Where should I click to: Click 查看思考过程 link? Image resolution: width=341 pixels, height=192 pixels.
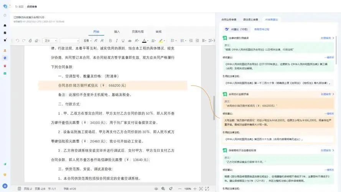tap(262, 29)
